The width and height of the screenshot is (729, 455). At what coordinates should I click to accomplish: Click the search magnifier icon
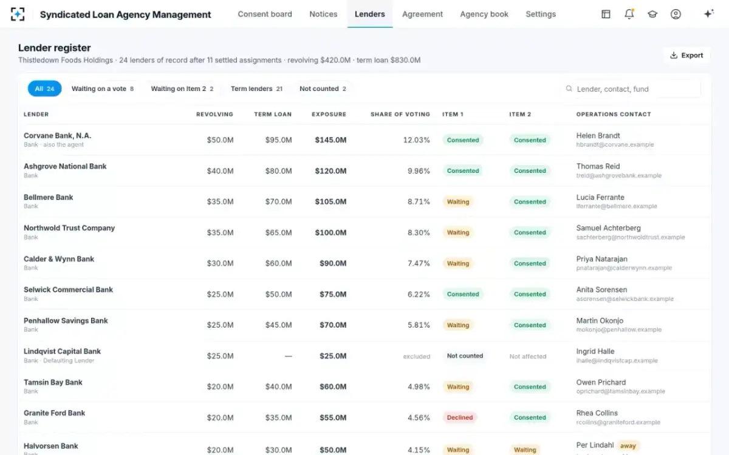coord(569,89)
